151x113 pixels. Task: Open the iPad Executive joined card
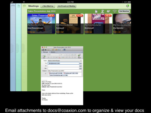tap(122, 24)
